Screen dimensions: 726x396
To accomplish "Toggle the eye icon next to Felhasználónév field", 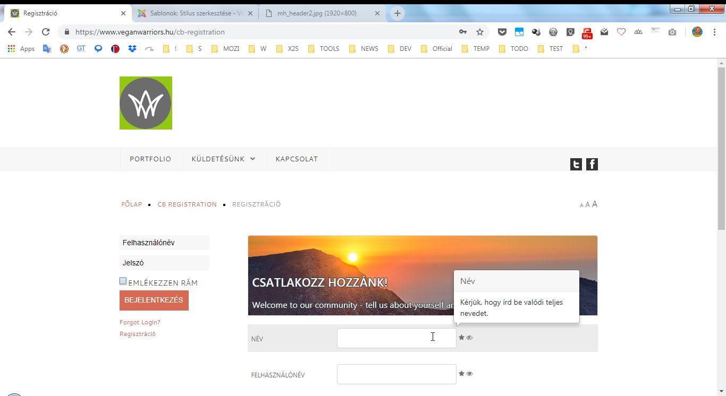I will pos(469,374).
